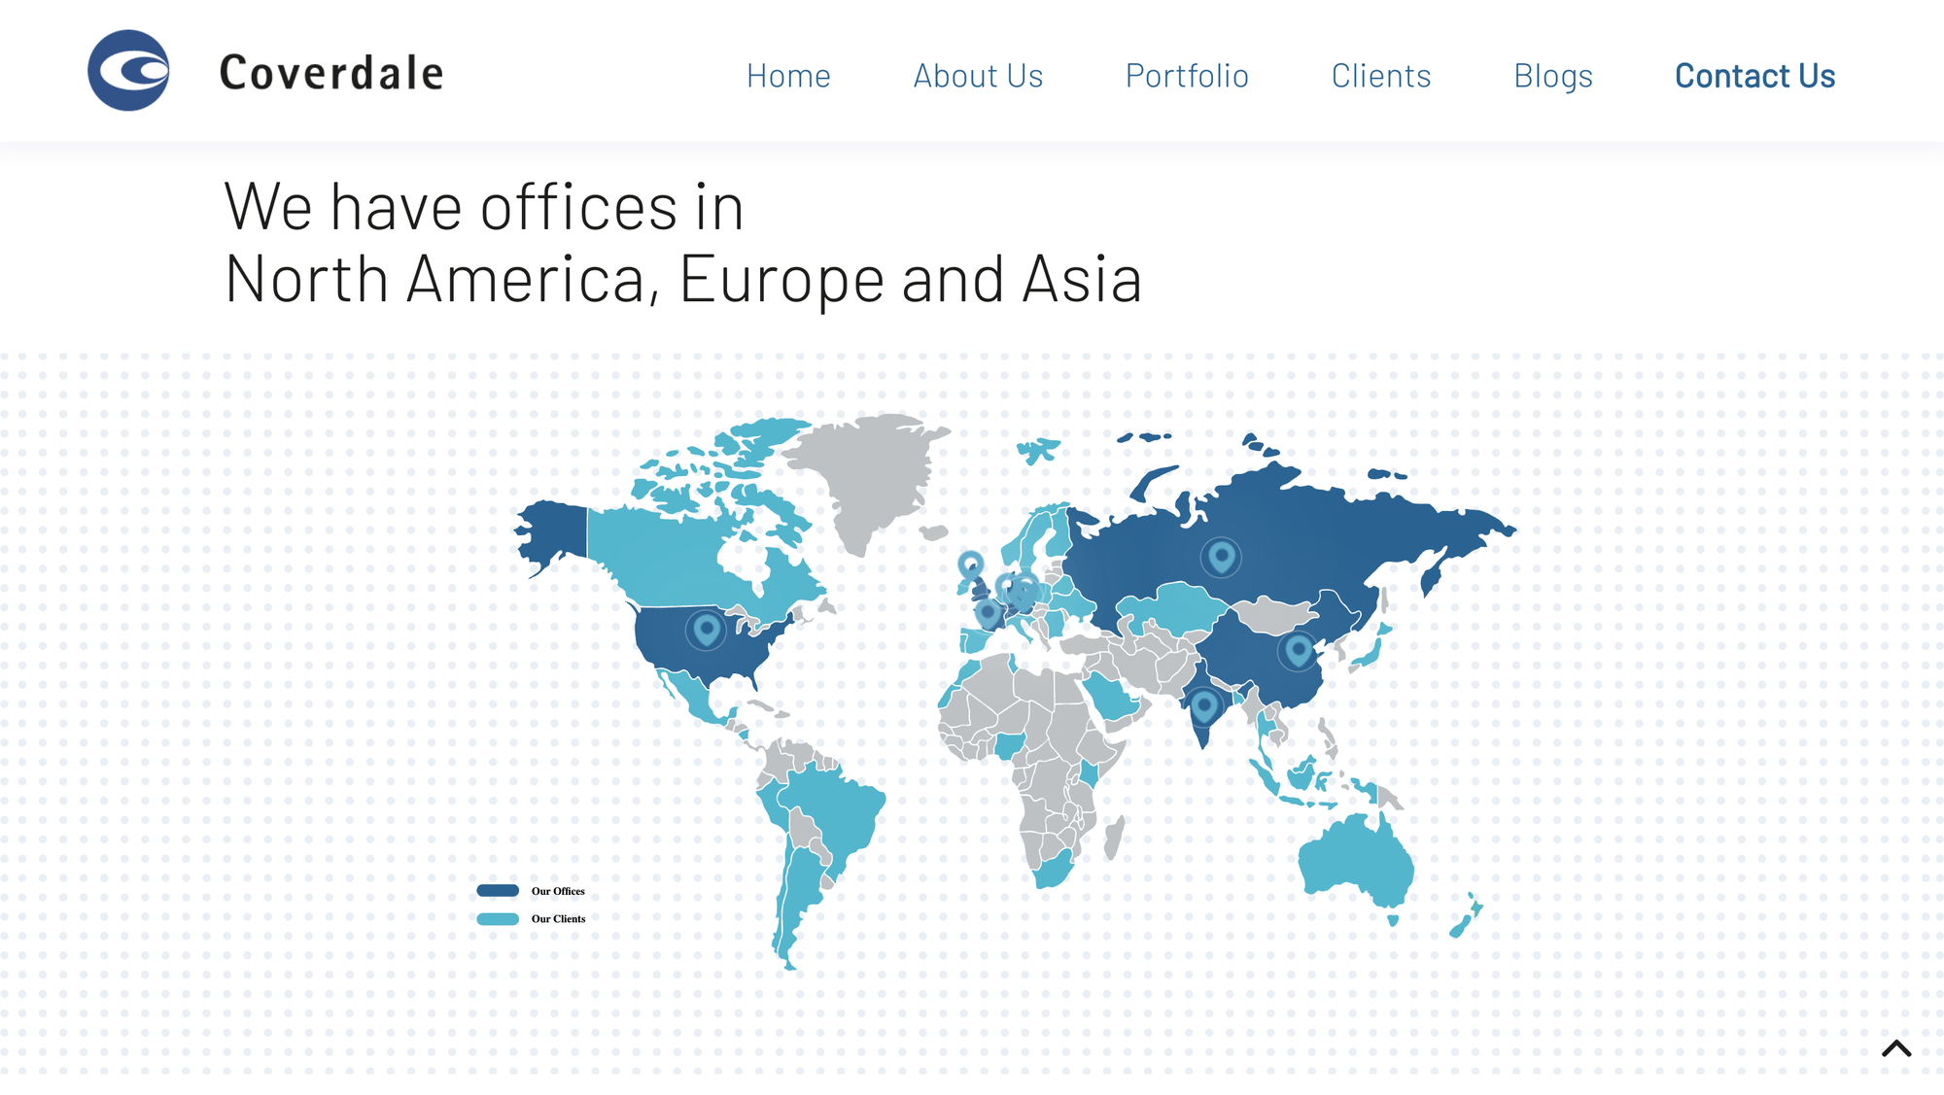Image resolution: width=1944 pixels, height=1095 pixels.
Task: Click the "North America, Europe and Asia" line
Action: pyautogui.click(x=683, y=279)
